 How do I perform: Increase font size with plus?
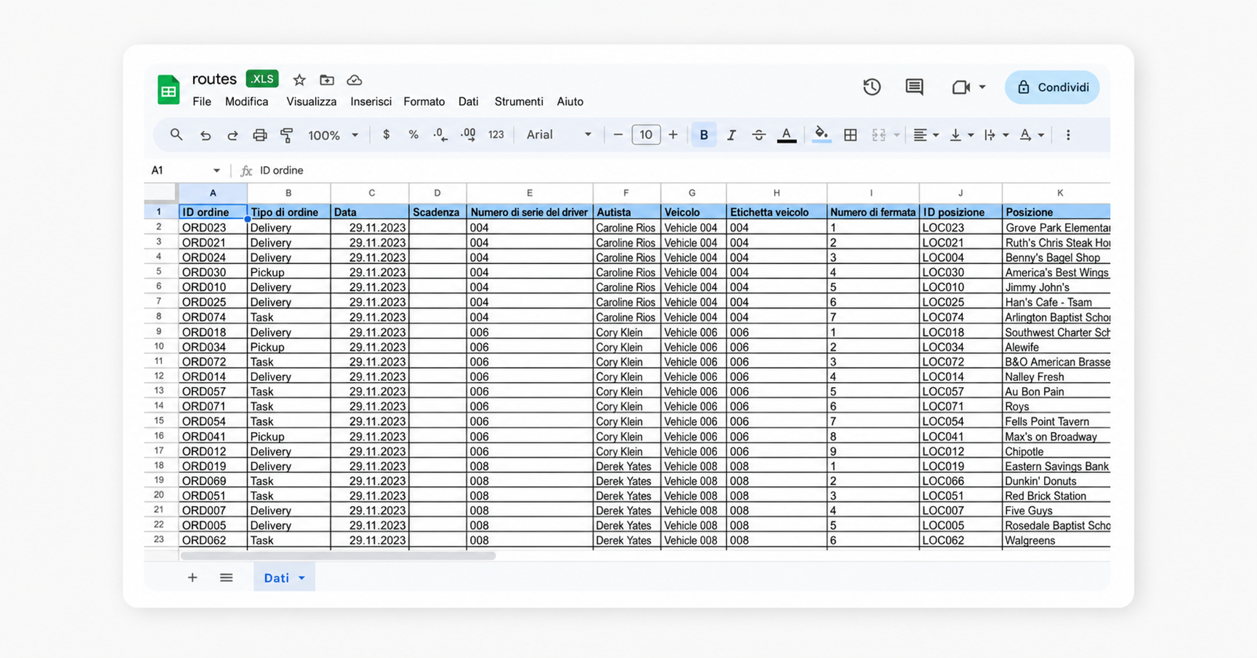pos(673,135)
